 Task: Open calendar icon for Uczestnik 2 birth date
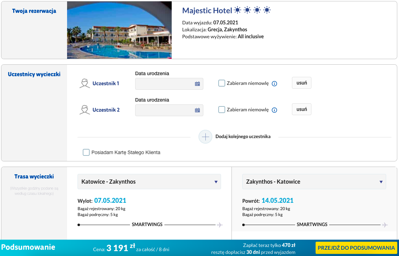[x=197, y=110]
